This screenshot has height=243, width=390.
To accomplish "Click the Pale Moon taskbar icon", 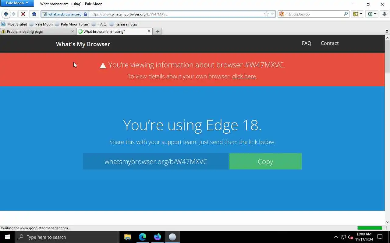I will point(172,237).
